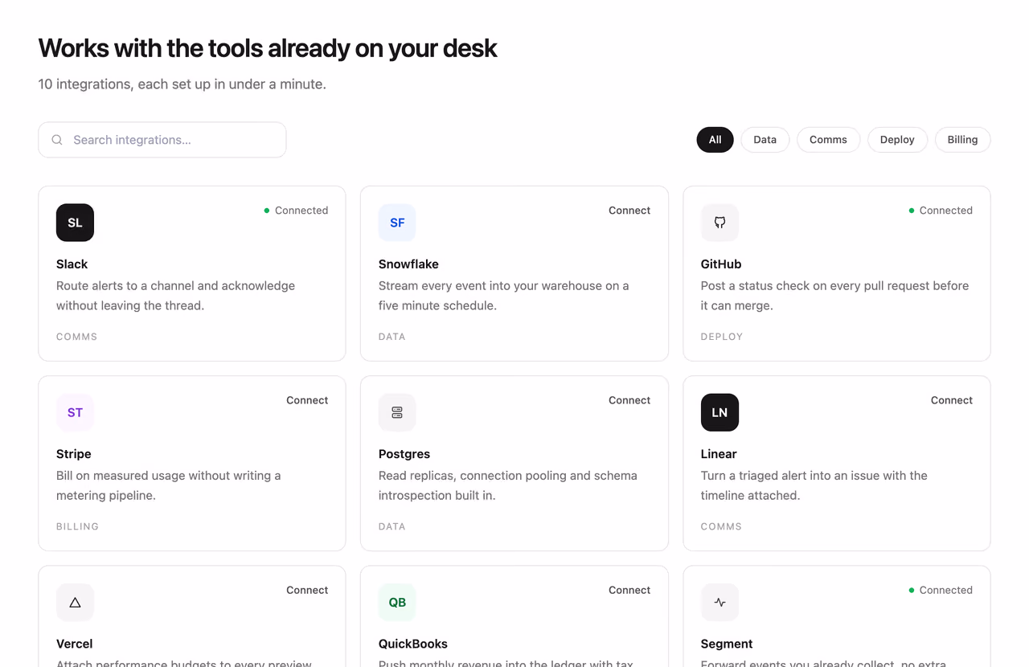Click the Segment pulse icon

pyautogui.click(x=719, y=602)
